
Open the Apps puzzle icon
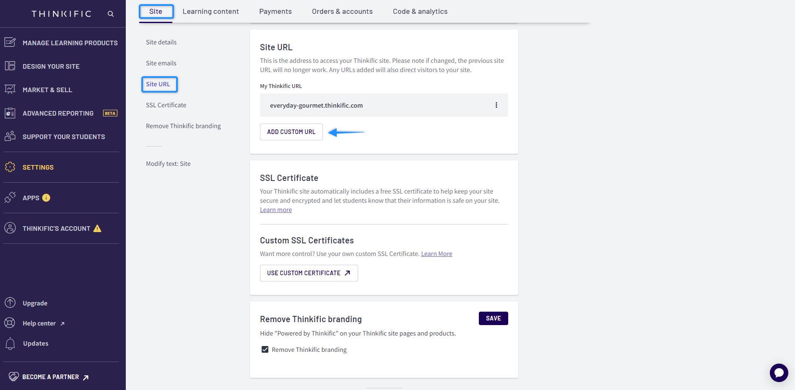click(10, 198)
